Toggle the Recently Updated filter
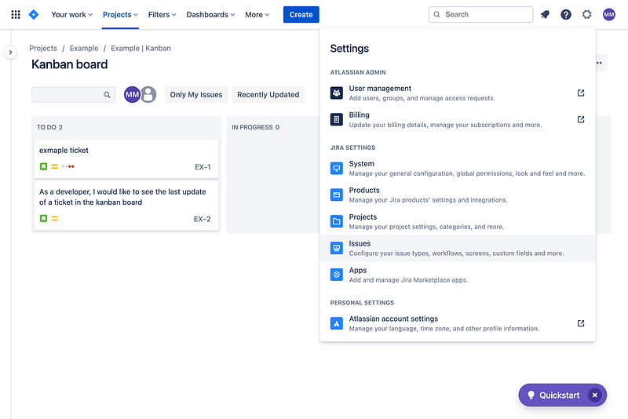Image resolution: width=628 pixels, height=419 pixels. click(x=268, y=95)
